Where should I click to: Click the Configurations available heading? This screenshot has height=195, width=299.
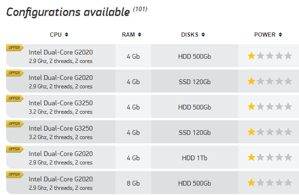pos(68,12)
